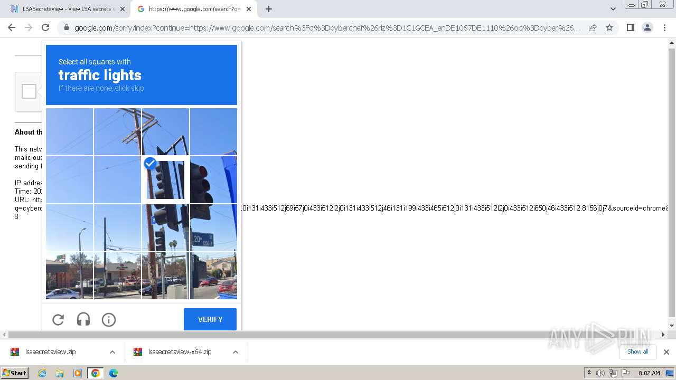Open Chrome three-dot menu
This screenshot has height=380, width=676.
click(664, 27)
